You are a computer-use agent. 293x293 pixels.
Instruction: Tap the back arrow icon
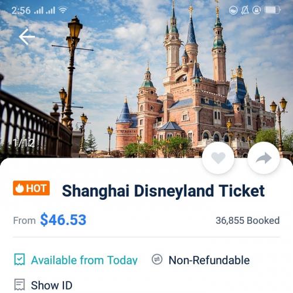click(27, 36)
